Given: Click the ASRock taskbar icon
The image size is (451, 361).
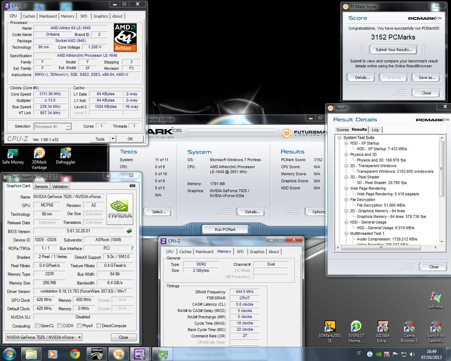Looking at the screenshot, I should [97, 354].
